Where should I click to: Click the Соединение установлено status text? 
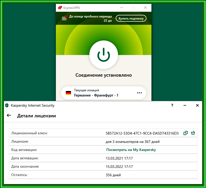[104, 75]
